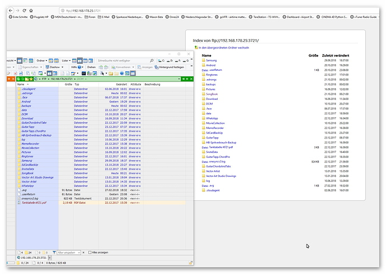Enable the 'Alles anzeigen' checkbox

(91, 252)
